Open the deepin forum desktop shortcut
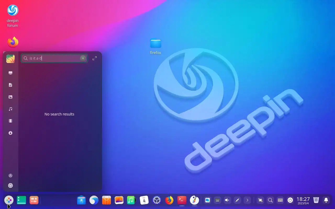 click(x=13, y=16)
